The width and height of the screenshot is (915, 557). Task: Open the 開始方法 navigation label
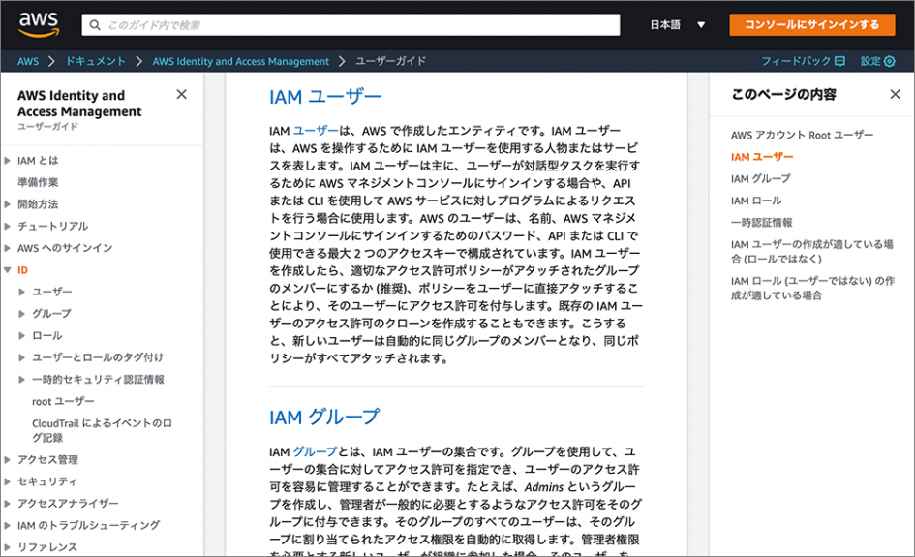38,204
